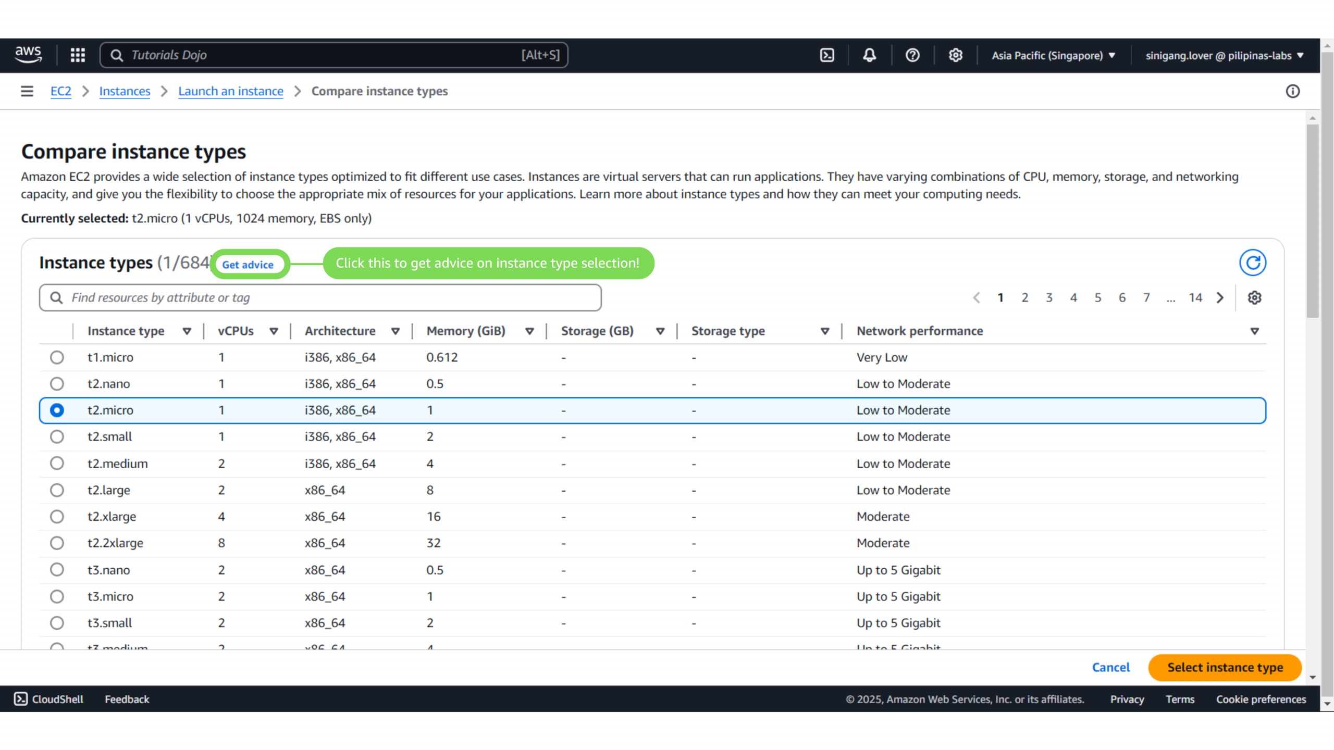1334x750 pixels.
Task: Select the t2.nano radio button
Action: [57, 384]
